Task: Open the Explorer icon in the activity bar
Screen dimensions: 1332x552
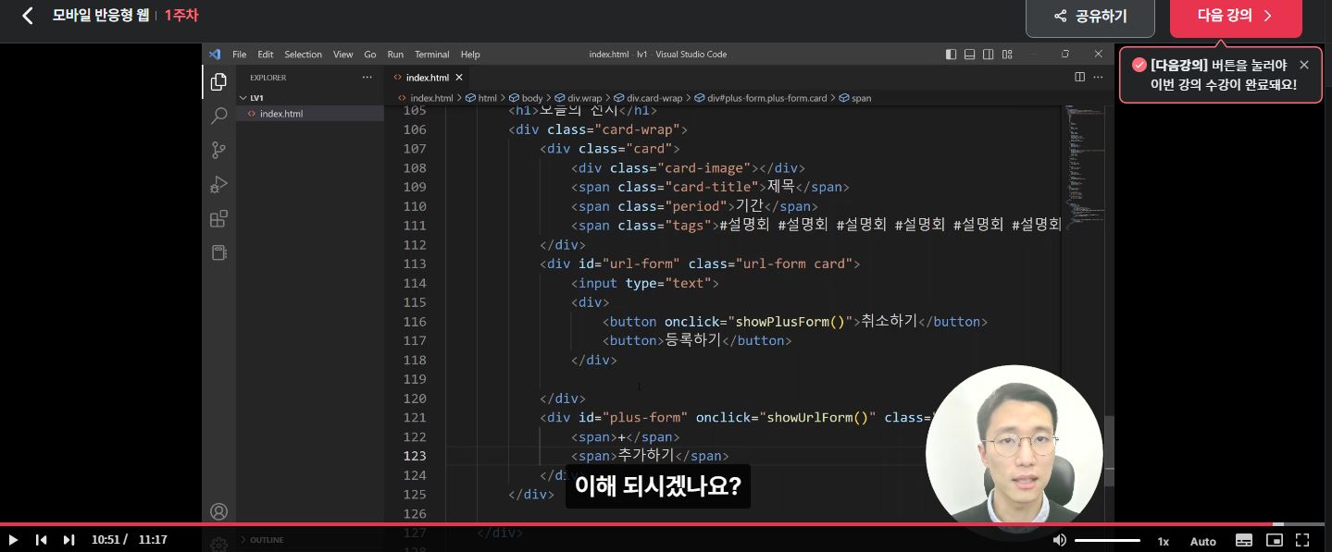Action: pos(218,82)
